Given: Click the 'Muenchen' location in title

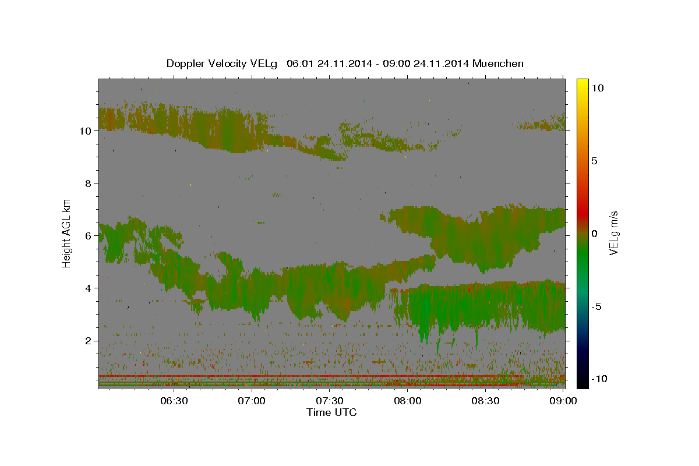Looking at the screenshot, I should click(498, 63).
